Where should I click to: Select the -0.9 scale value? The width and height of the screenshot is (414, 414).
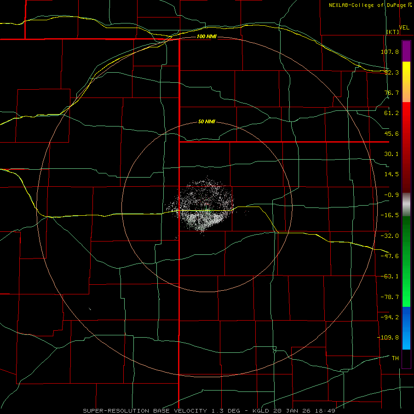391,195
